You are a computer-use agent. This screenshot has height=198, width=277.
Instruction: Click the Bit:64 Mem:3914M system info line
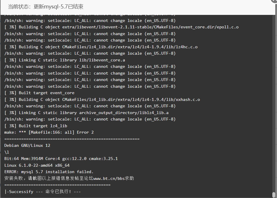click(61, 159)
